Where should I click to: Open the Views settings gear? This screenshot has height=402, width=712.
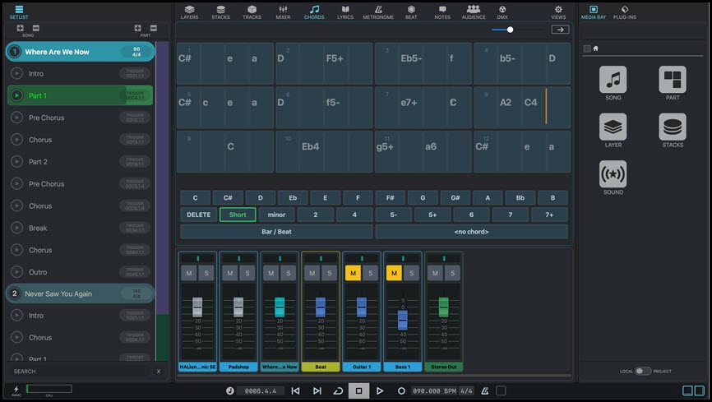558,12
